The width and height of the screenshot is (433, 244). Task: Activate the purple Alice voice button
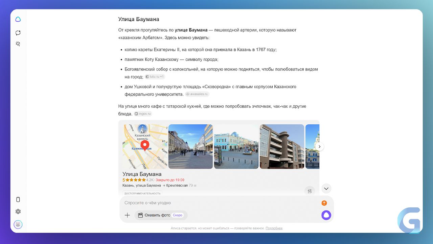[x=326, y=215]
